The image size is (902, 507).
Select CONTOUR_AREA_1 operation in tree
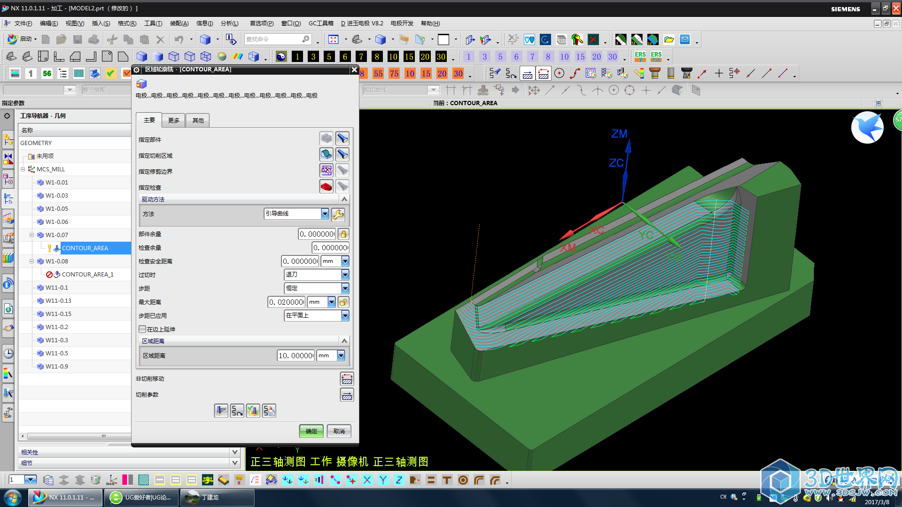point(87,274)
